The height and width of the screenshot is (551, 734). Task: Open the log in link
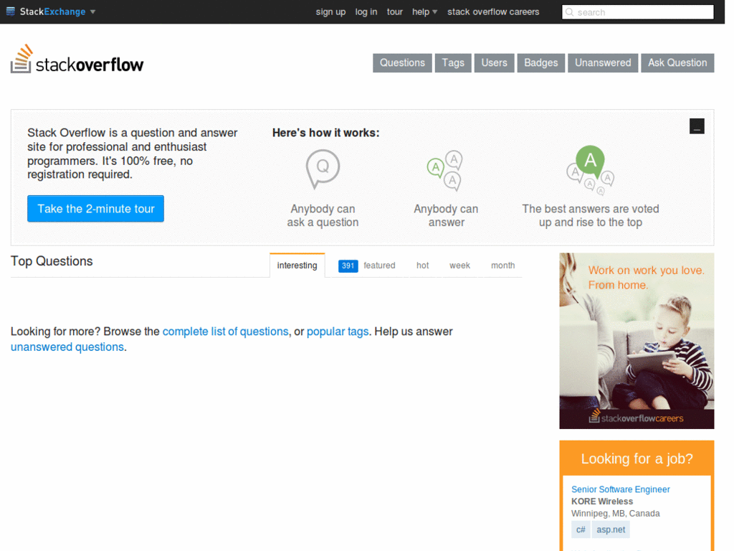[366, 11]
